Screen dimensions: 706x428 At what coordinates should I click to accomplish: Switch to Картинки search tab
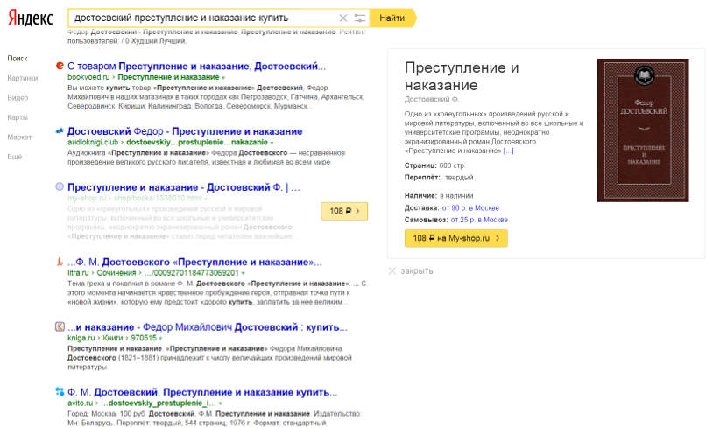pyautogui.click(x=22, y=78)
